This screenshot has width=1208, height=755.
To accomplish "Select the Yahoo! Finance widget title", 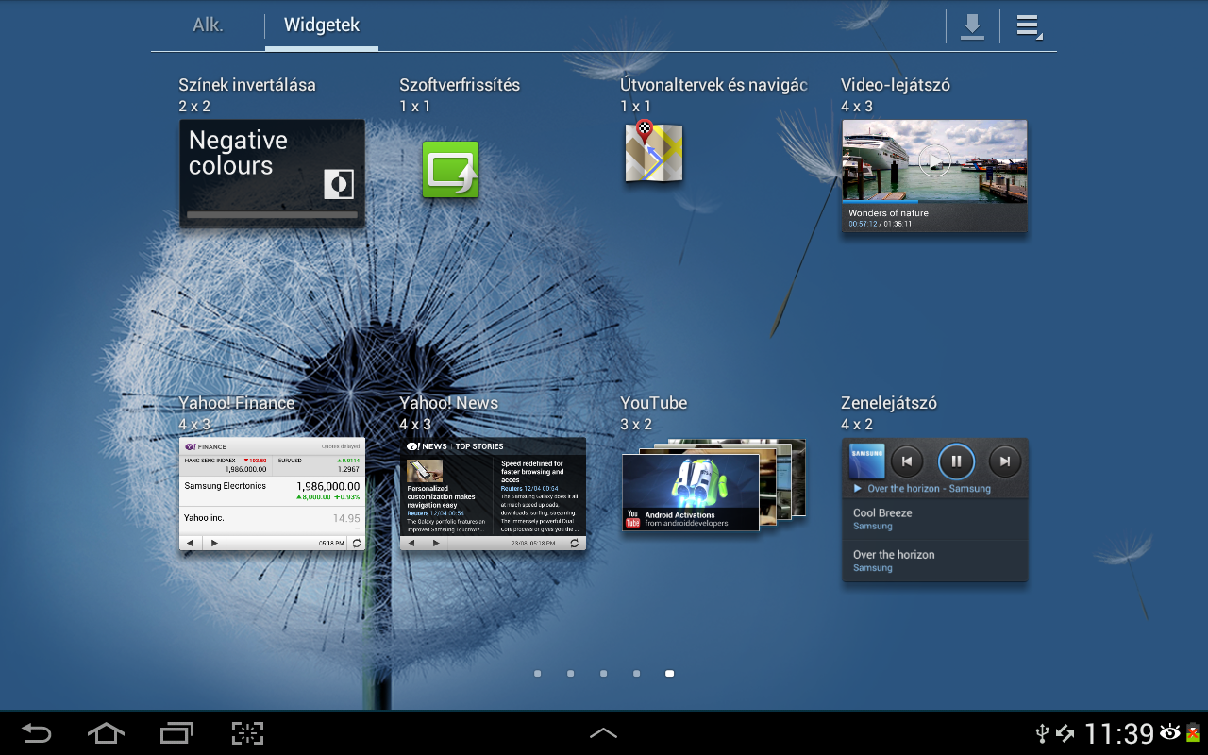I will pyautogui.click(x=237, y=403).
